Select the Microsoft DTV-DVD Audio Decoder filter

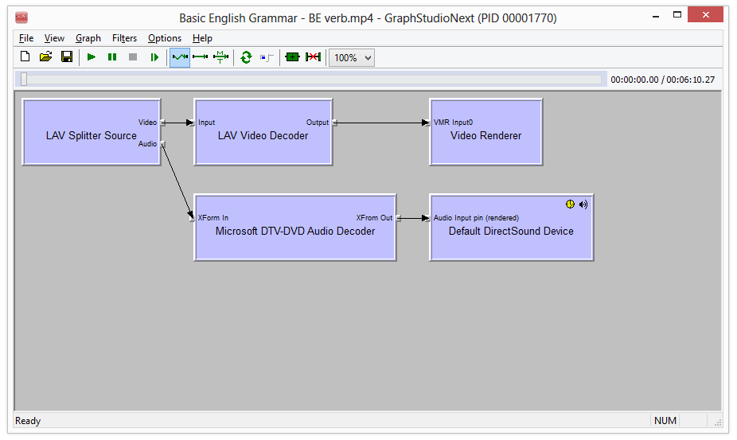click(295, 228)
